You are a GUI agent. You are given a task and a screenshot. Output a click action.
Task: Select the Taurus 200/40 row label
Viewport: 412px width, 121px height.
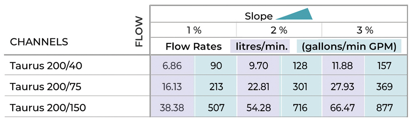click(46, 66)
